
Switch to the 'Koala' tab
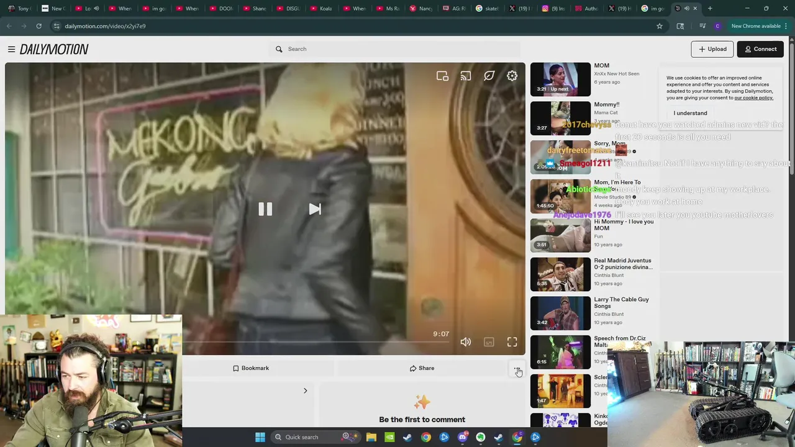[x=320, y=9]
